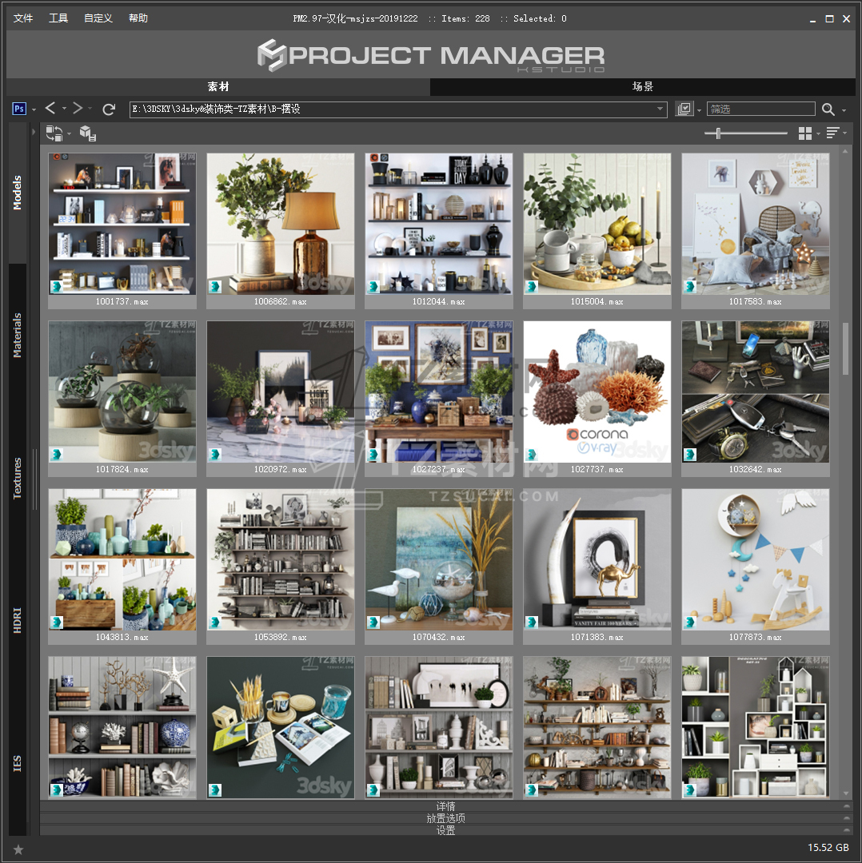This screenshot has width=862, height=863.
Task: Switch to the 场景 tab
Action: tap(643, 86)
